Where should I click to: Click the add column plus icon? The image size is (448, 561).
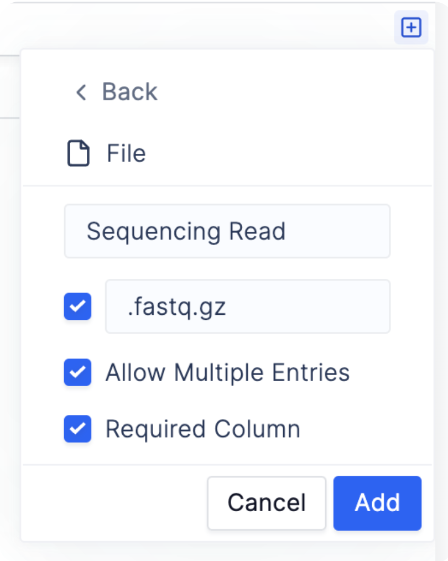tap(411, 28)
